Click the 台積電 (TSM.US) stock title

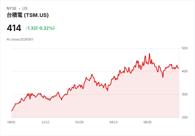point(28,15)
